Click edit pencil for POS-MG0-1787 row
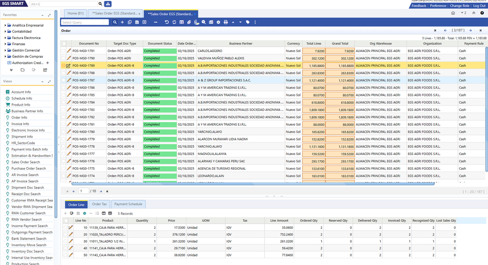The width and height of the screenshot is (488, 265). point(69,80)
